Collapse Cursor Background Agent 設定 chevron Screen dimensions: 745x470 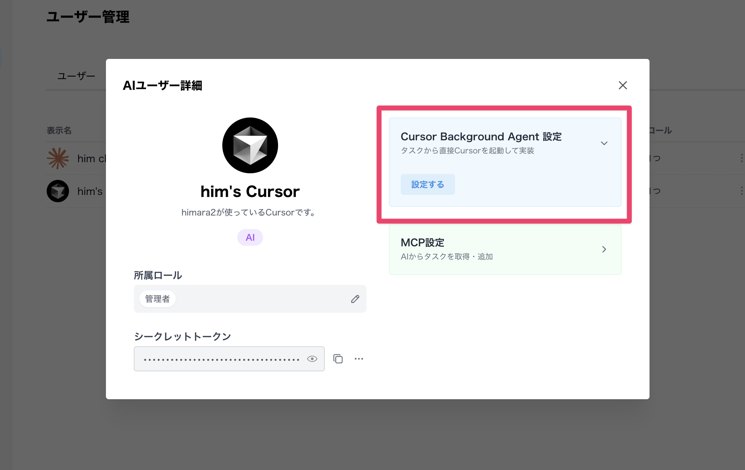(604, 143)
